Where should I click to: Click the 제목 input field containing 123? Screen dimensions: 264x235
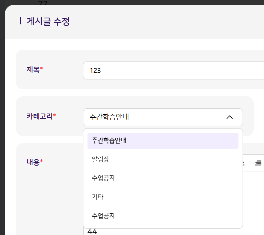(173, 70)
